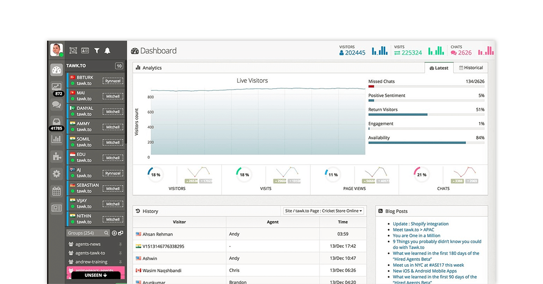Screen dimensions: 543x284
Task: Click Rynnazel agent tag on AJ row
Action: (113, 173)
